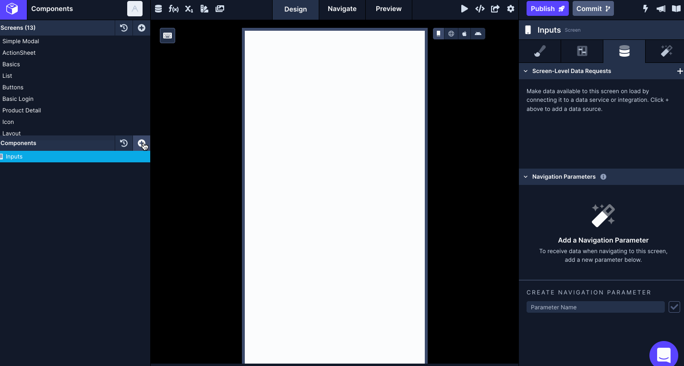684x366 pixels.
Task: Select the web globe preview mode
Action: (451, 34)
